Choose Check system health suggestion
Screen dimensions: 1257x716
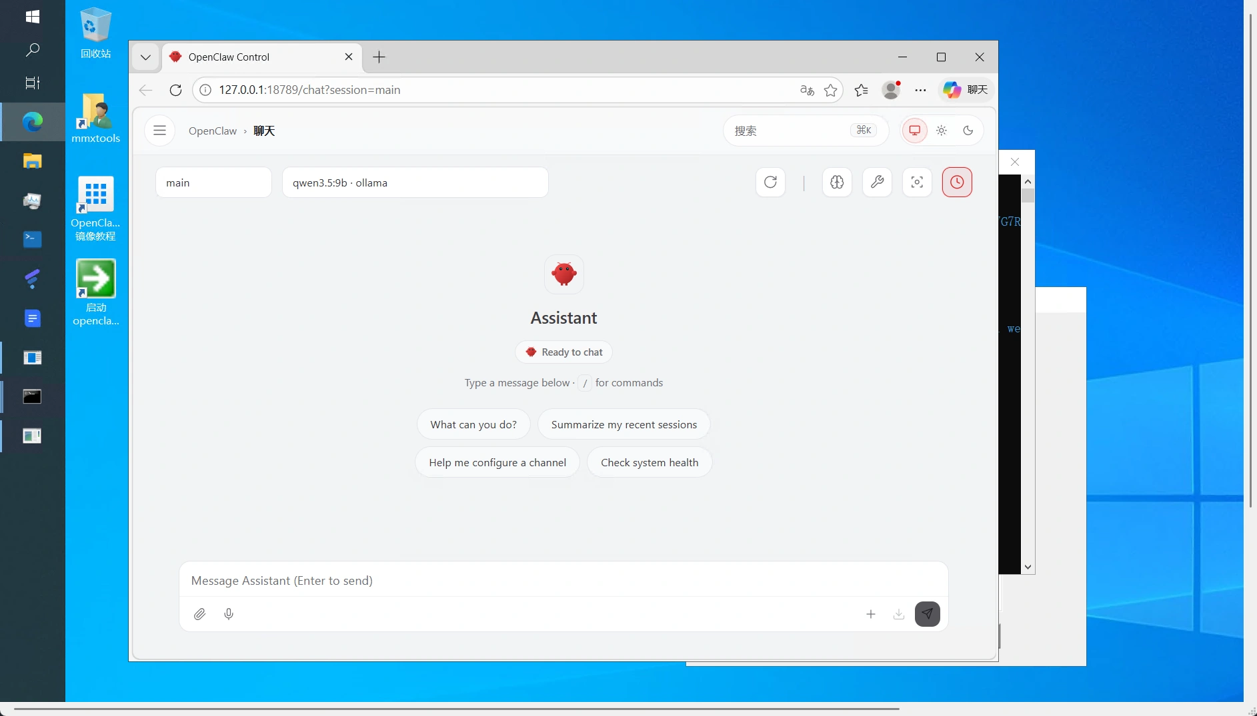[x=650, y=462]
